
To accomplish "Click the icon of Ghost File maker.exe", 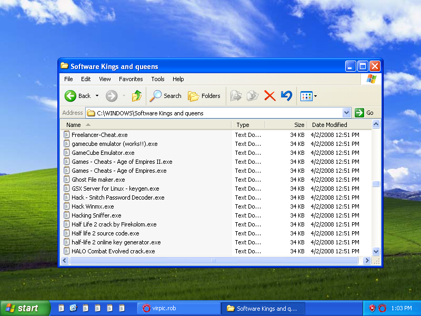I will pyautogui.click(x=66, y=180).
